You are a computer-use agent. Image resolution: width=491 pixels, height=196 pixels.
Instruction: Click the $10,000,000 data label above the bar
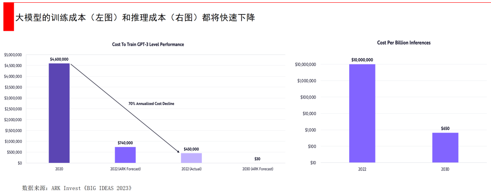[x=362, y=60]
